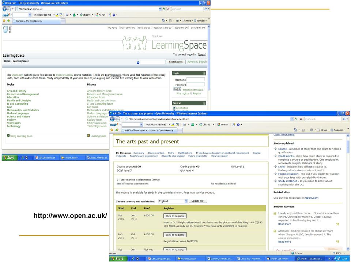
Task: Click the msn logo in the AA100 toolbar
Action: (114, 125)
